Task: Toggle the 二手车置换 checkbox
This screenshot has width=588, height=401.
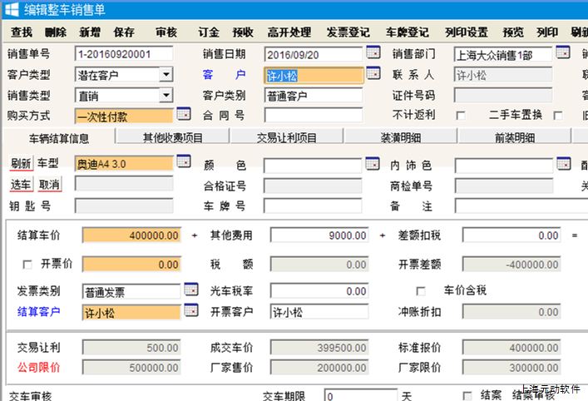Action: [x=558, y=116]
